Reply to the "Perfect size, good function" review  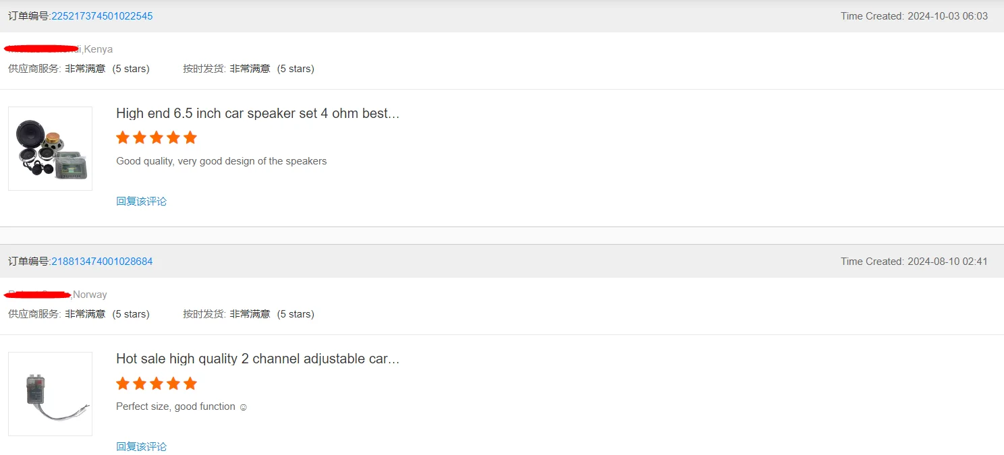click(141, 446)
